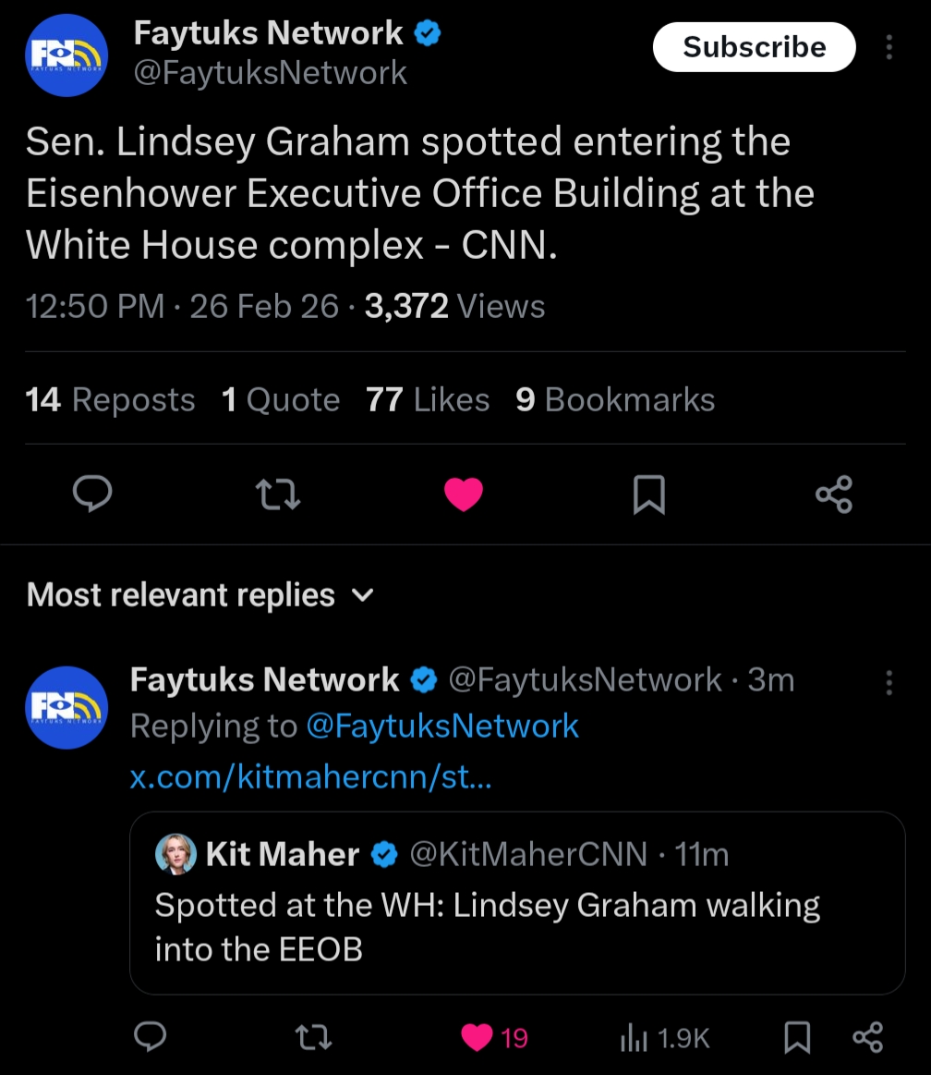Image resolution: width=931 pixels, height=1075 pixels.
Task: Repost the reply with Kit Maher quote
Action: [x=315, y=1037]
